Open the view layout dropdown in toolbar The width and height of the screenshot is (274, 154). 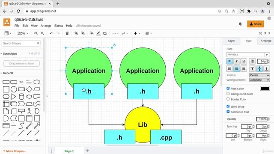tap(8, 33)
